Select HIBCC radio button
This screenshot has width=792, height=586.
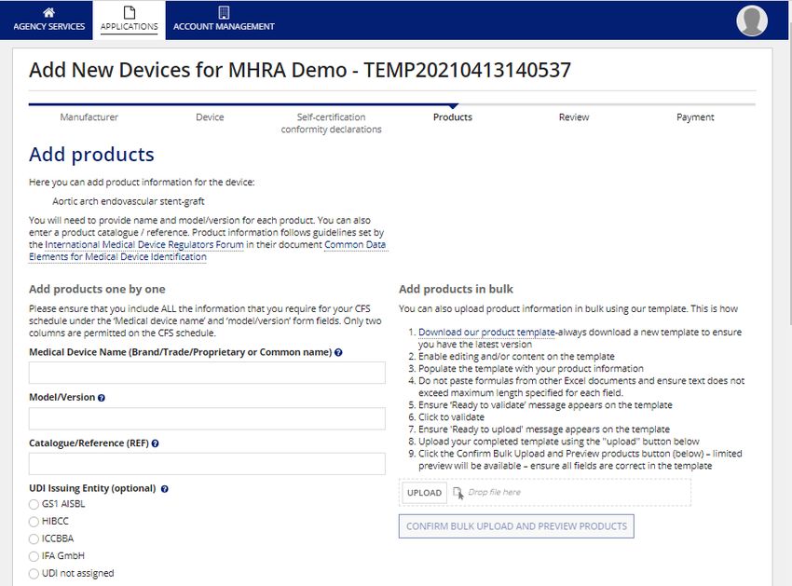click(x=34, y=522)
